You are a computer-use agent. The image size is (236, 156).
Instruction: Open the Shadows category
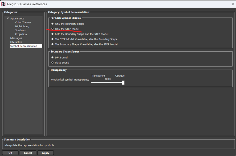(x=20, y=30)
